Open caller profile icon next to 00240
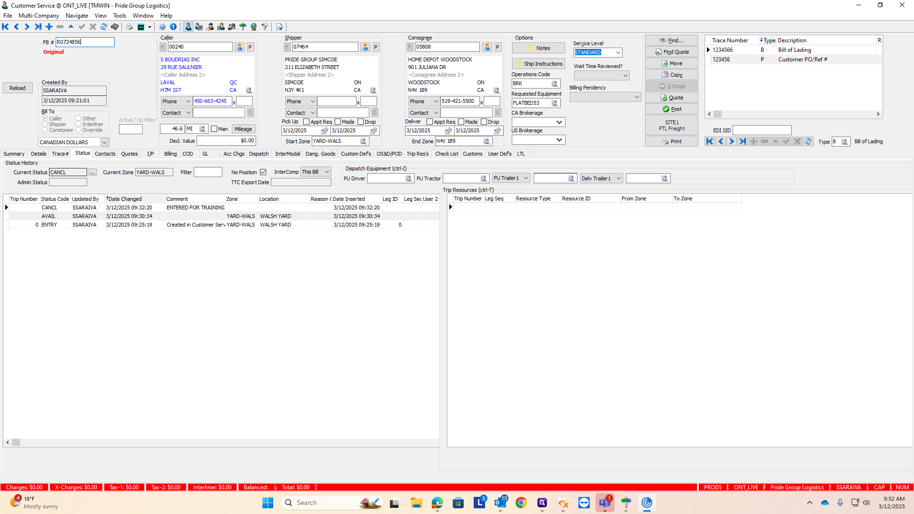This screenshot has width=914, height=514. point(239,47)
